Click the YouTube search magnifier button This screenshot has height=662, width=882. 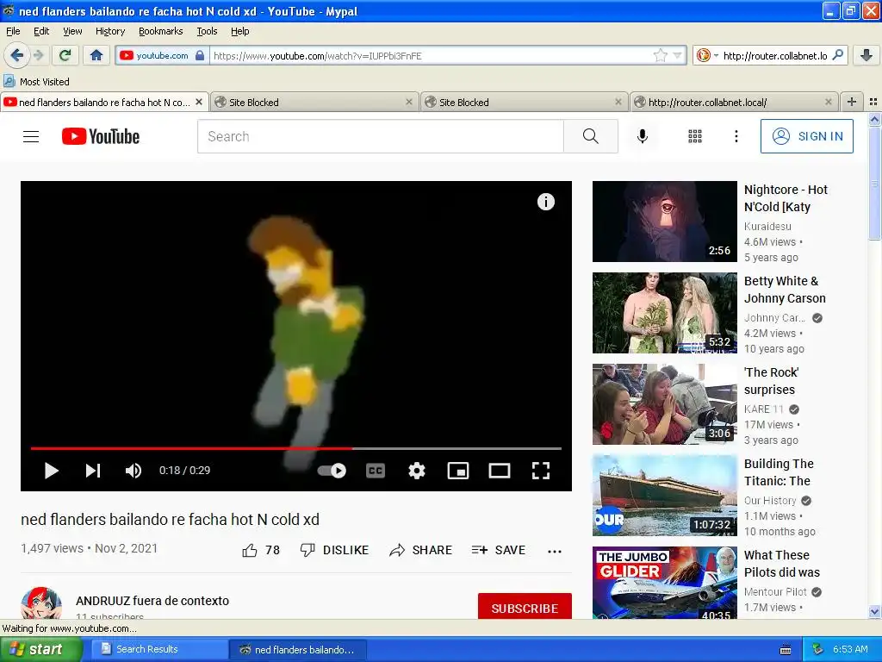click(591, 136)
